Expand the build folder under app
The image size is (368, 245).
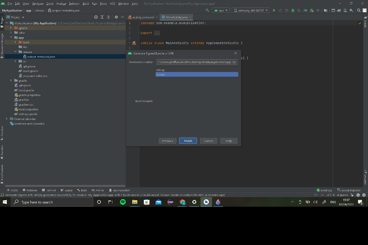(x=15, y=42)
